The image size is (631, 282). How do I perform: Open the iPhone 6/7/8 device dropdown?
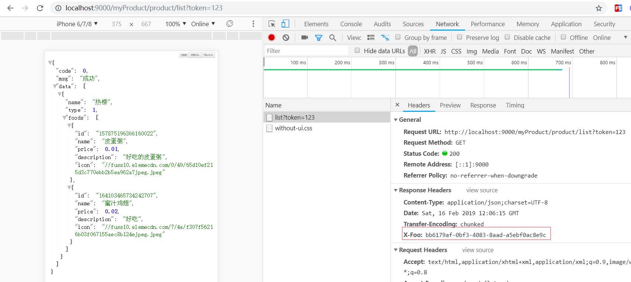coord(77,24)
